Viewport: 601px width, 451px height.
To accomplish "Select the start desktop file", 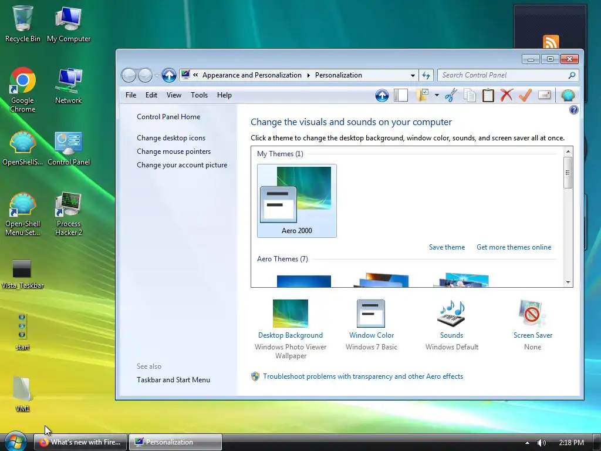I will [22, 332].
